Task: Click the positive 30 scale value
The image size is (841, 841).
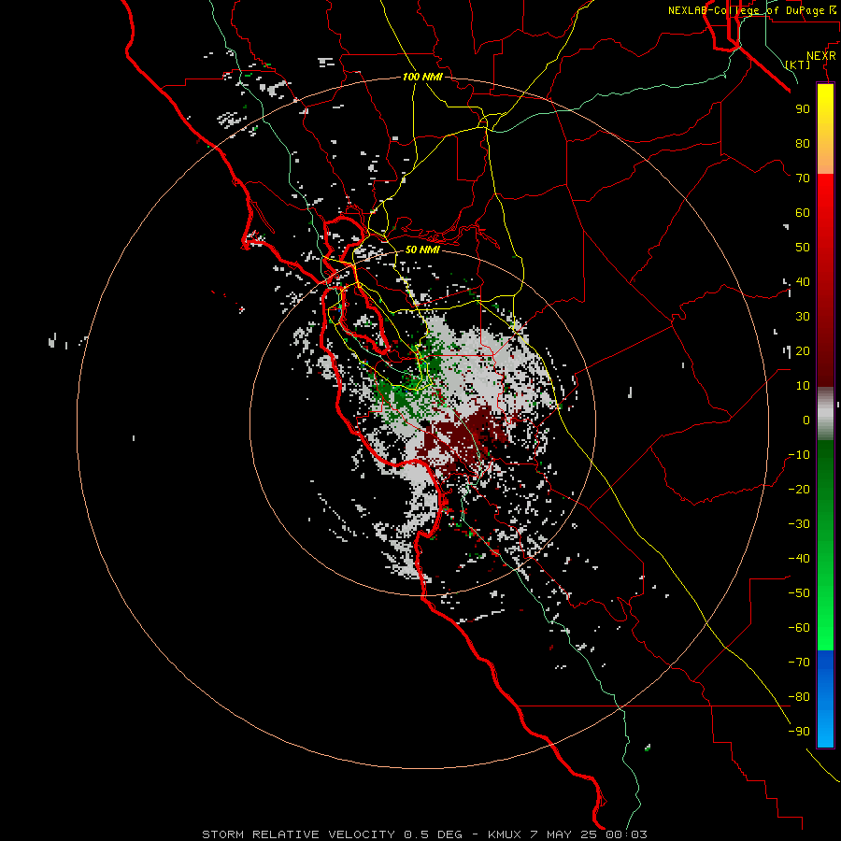Action: click(x=803, y=317)
